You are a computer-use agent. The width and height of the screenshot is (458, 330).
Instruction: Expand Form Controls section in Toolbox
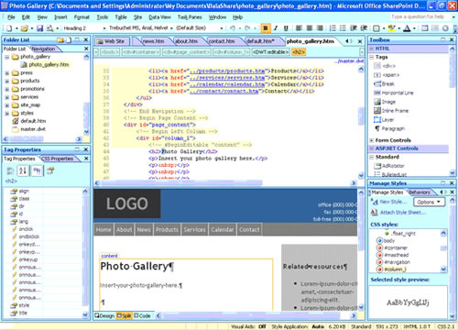[372, 140]
